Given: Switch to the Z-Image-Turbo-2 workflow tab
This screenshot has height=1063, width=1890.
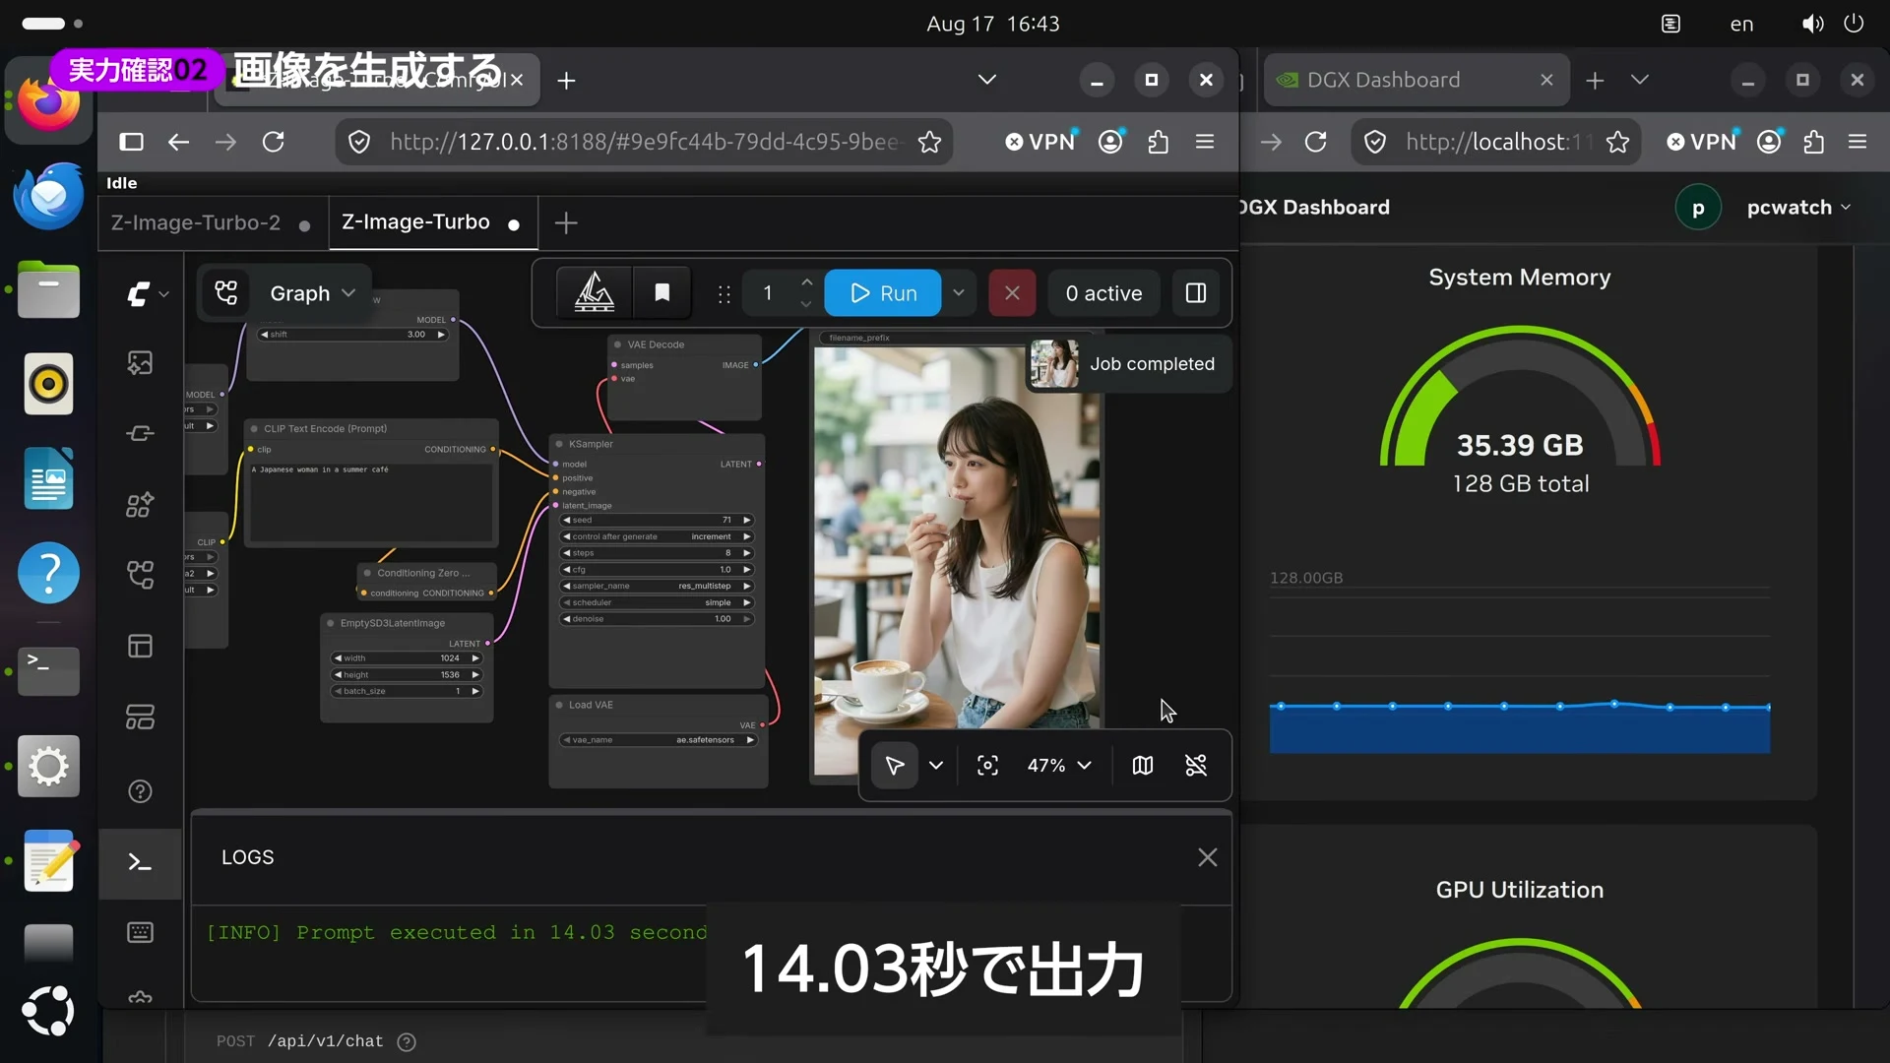Looking at the screenshot, I should click(x=212, y=223).
